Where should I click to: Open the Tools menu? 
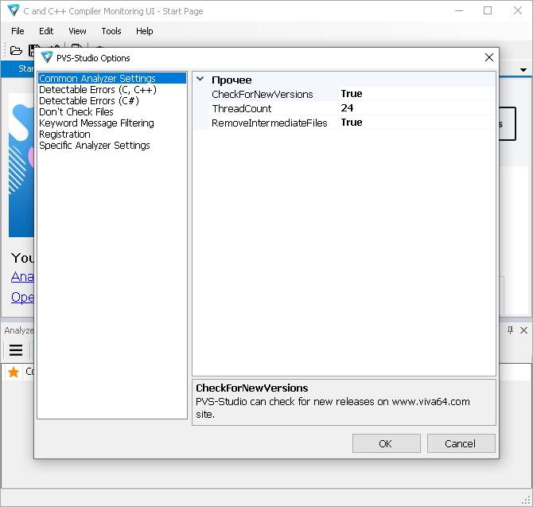tap(111, 31)
